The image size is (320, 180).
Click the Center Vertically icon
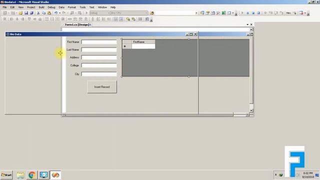121,19
